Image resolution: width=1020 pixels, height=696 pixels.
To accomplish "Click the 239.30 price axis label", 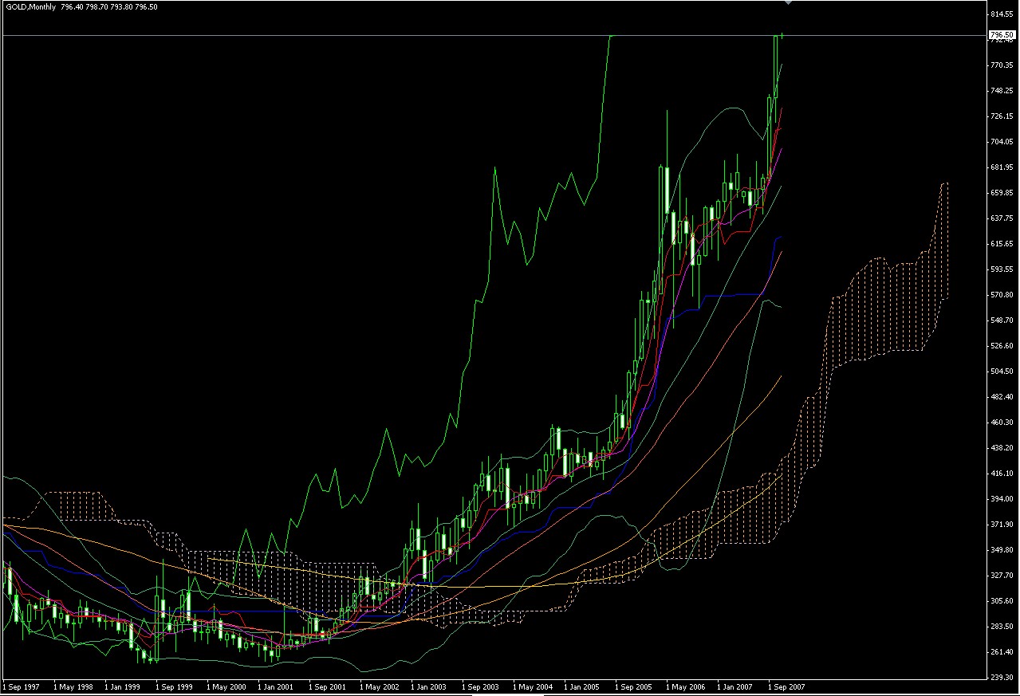I will pyautogui.click(x=1002, y=678).
